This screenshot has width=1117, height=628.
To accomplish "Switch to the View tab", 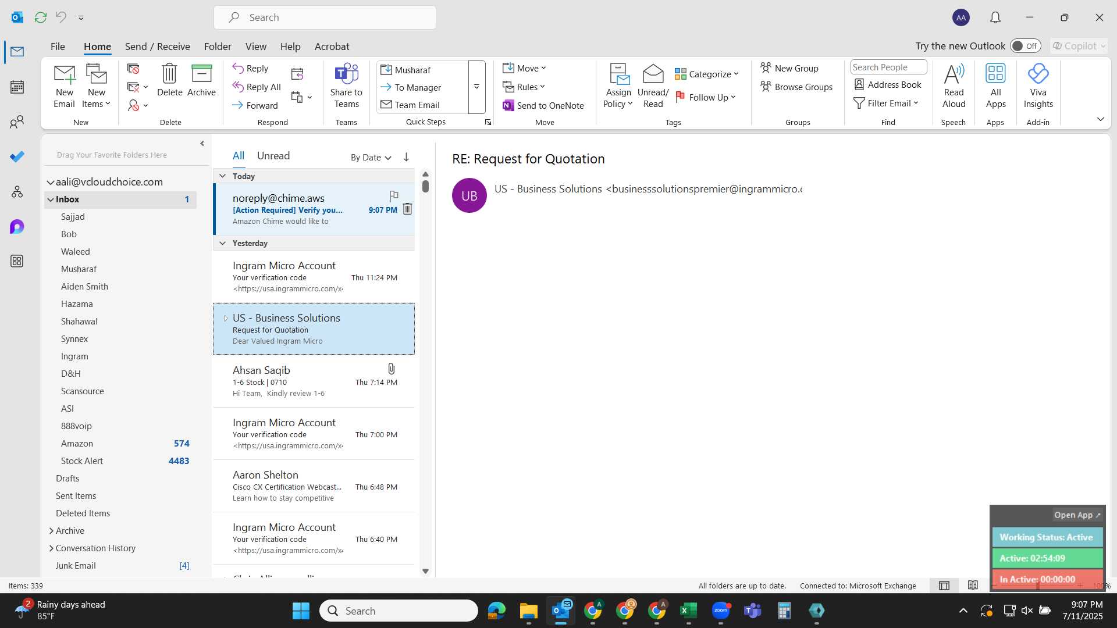I will [x=255, y=46].
